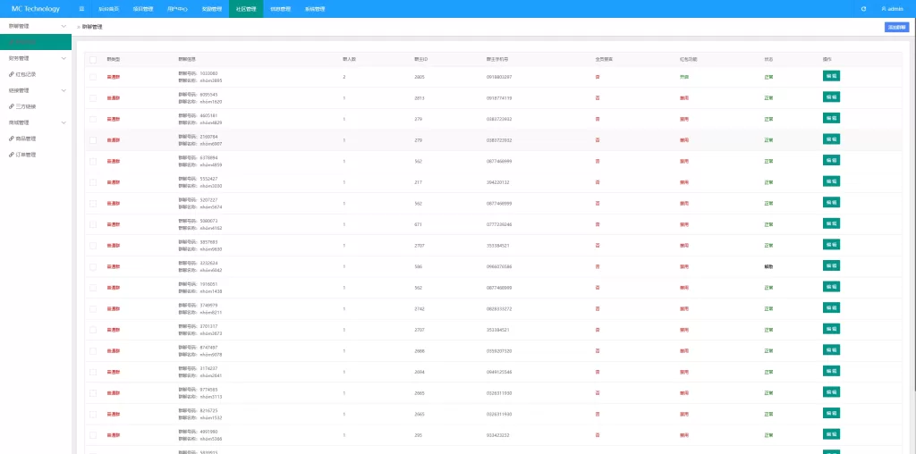Tick checkbox for group 1916051 row
The width and height of the screenshot is (916, 454).
(93, 288)
